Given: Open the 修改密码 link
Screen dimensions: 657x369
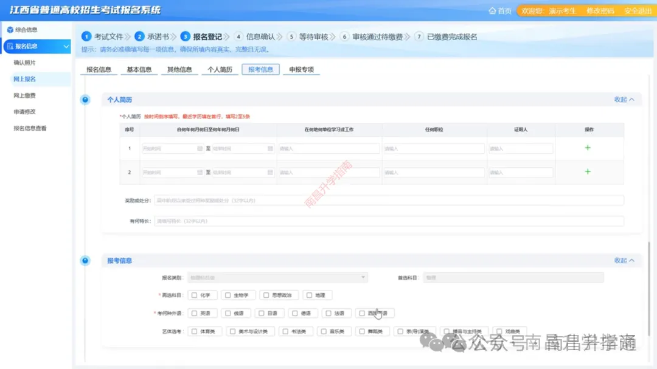Looking at the screenshot, I should pyautogui.click(x=600, y=11).
